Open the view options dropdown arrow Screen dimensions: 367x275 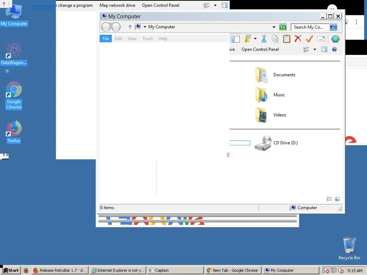coord(315,49)
